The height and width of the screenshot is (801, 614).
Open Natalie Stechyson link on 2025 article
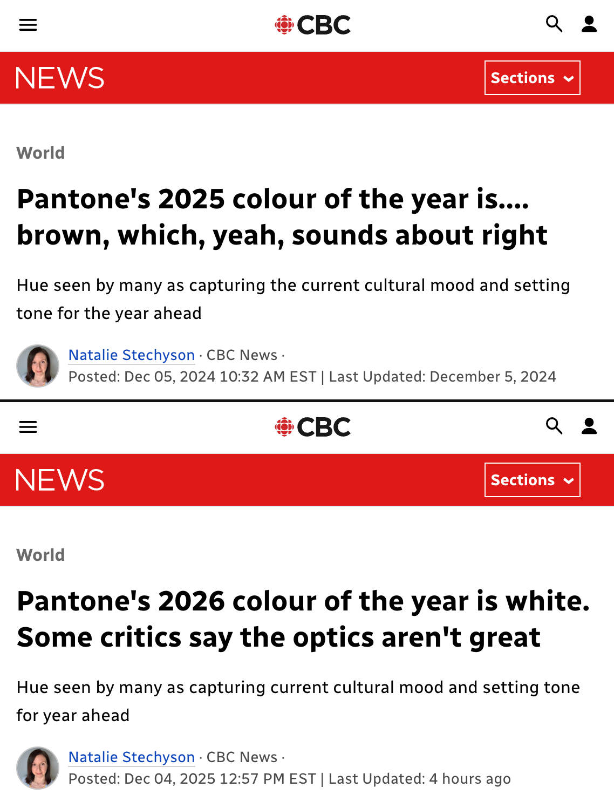coord(132,355)
